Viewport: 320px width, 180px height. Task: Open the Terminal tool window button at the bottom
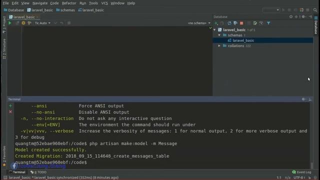(17, 172)
